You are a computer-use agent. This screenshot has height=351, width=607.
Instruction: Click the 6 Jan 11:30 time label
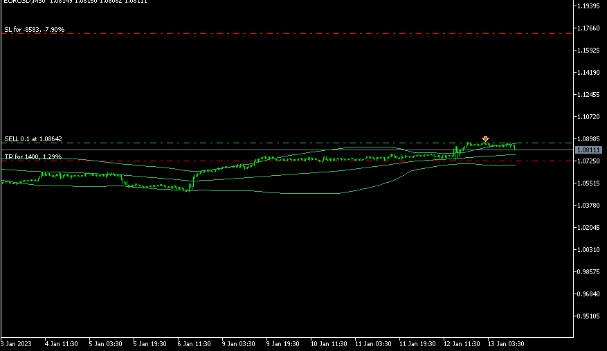tap(195, 343)
